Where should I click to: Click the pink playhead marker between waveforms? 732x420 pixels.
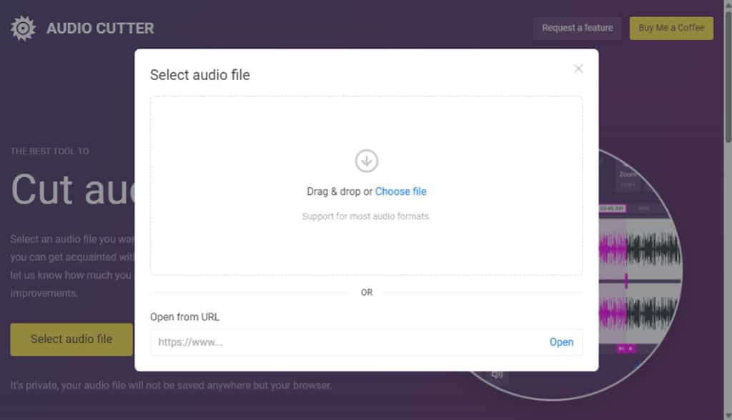coord(626,281)
